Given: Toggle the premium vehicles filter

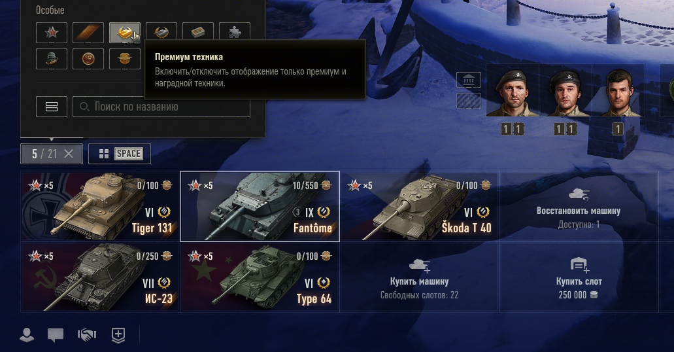Looking at the screenshot, I should pyautogui.click(x=125, y=33).
